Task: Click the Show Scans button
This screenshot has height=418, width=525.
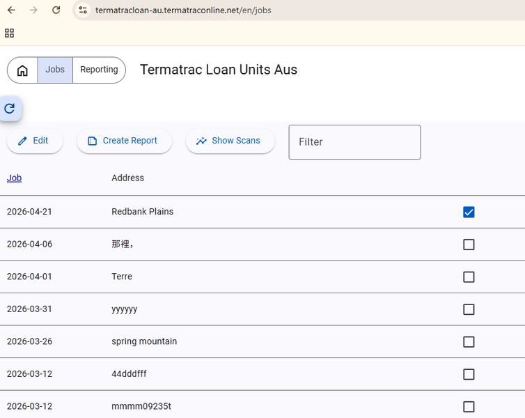Action: click(230, 141)
